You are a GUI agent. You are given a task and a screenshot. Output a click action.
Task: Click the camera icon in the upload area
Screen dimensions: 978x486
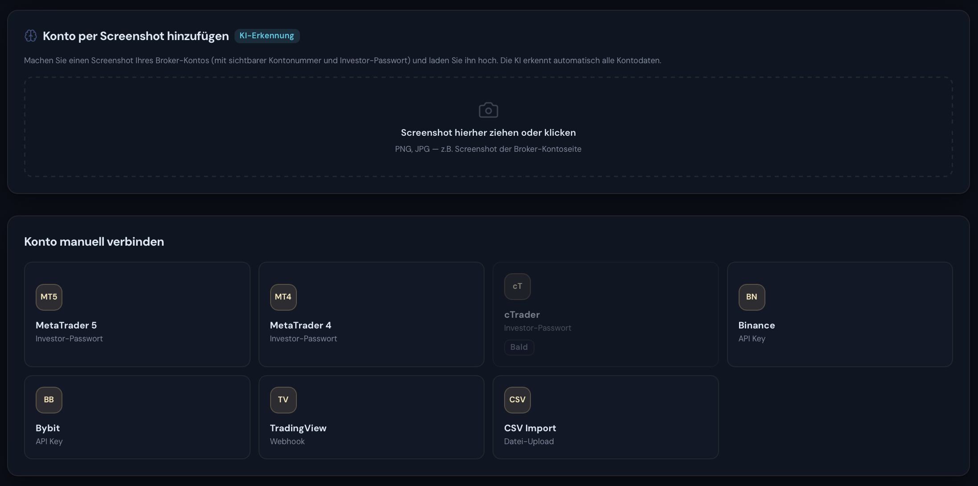point(488,109)
